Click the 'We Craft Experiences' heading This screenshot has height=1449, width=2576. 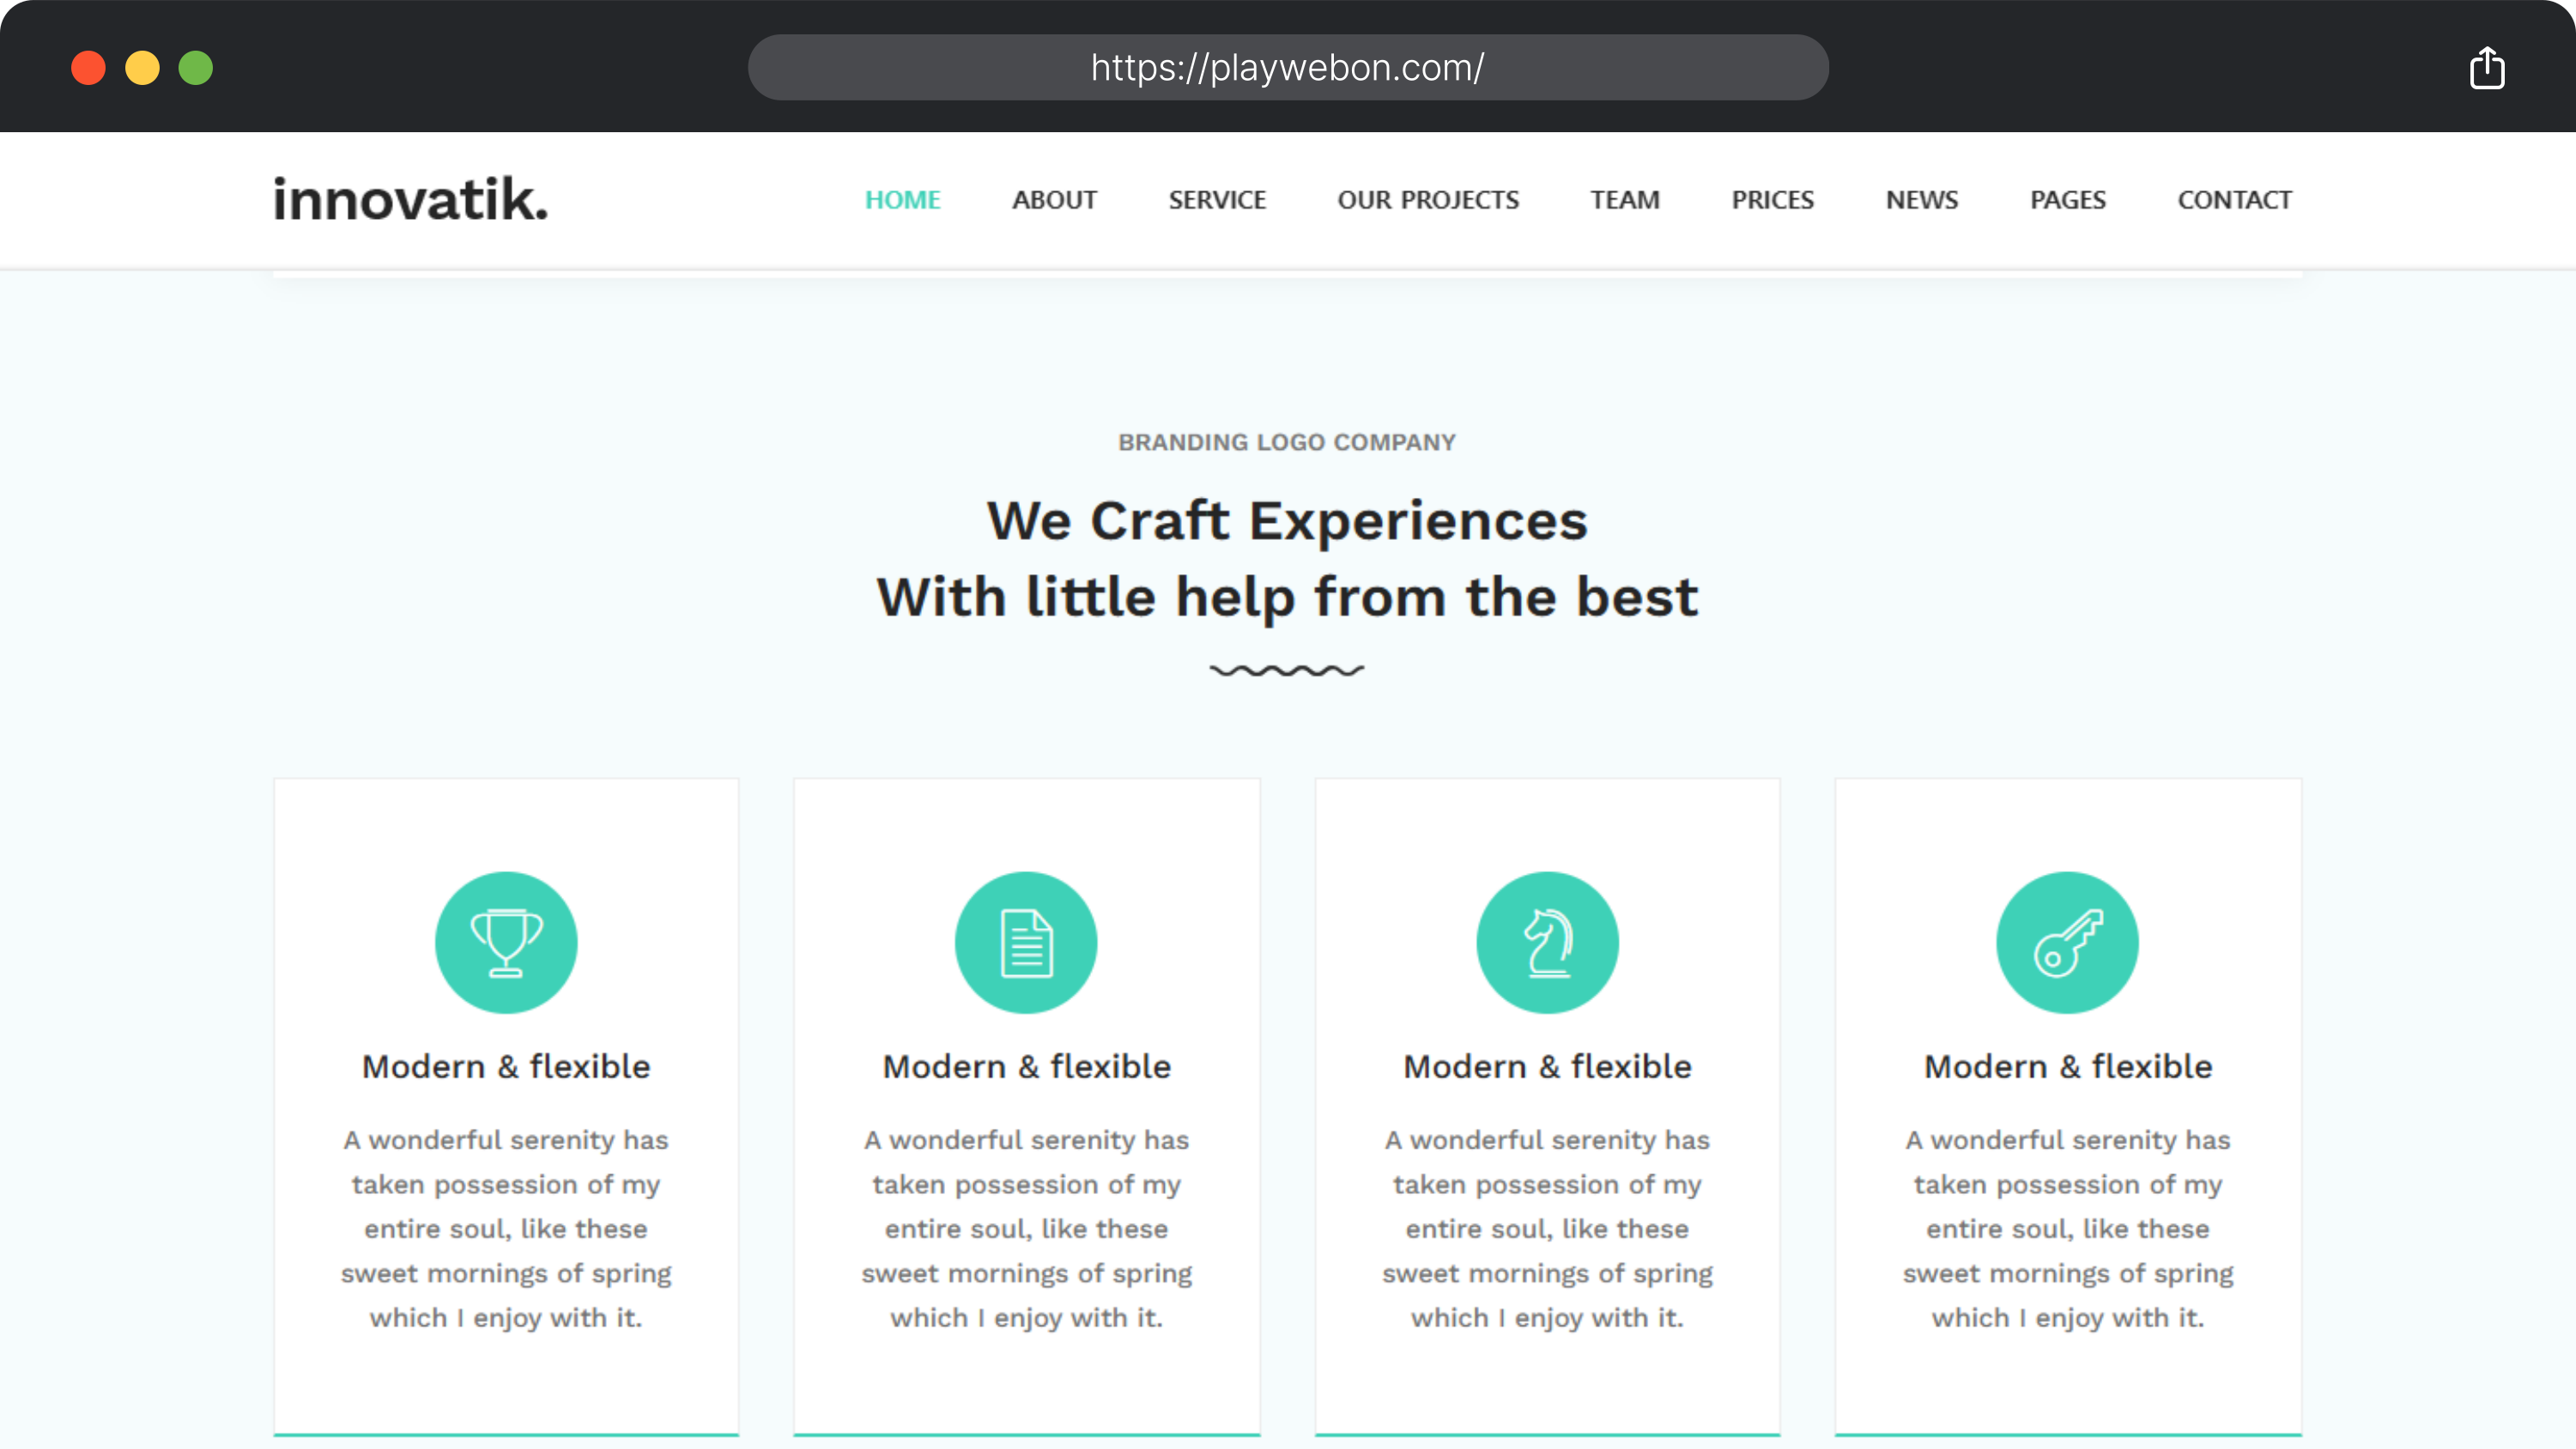(x=1287, y=521)
